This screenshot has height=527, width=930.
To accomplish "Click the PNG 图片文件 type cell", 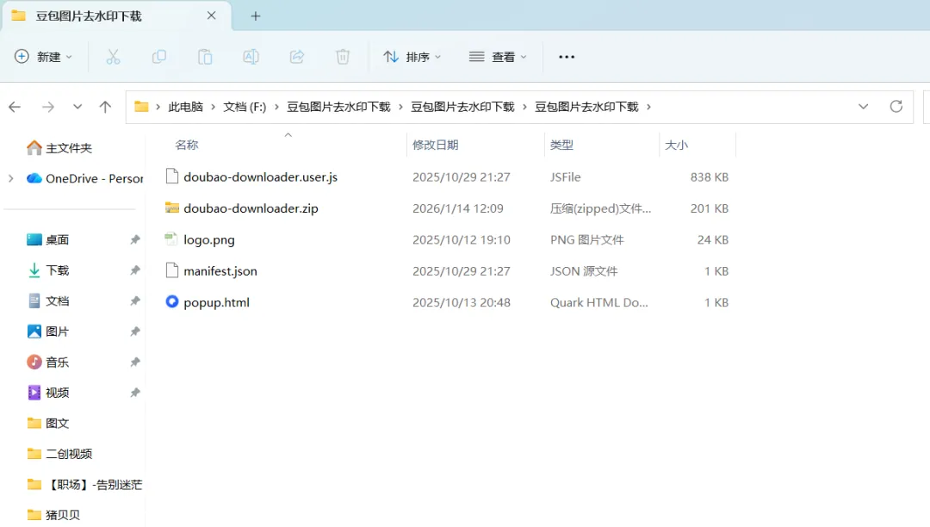I will (586, 239).
